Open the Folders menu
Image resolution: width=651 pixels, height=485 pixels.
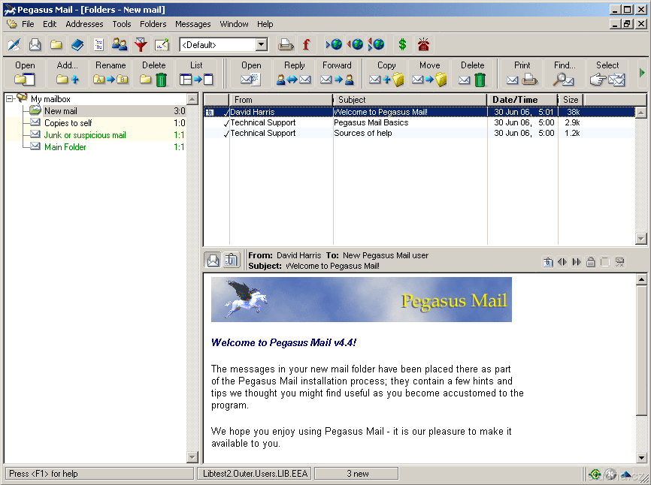[153, 24]
